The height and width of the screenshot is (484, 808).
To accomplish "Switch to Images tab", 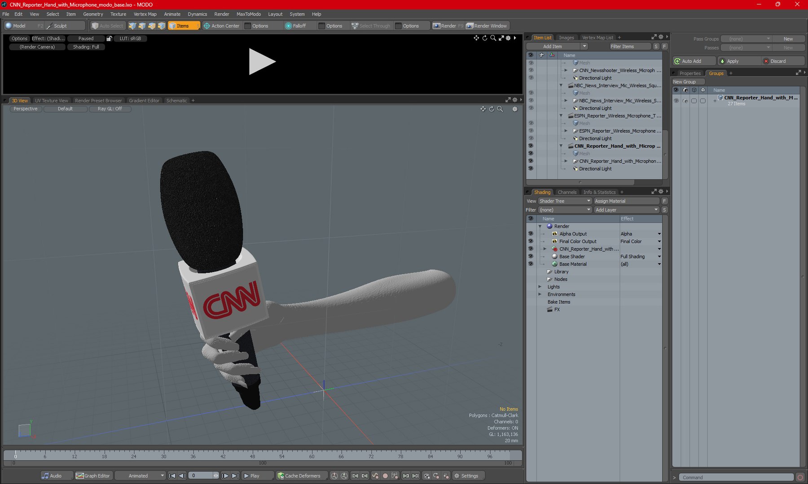I will click(x=566, y=38).
